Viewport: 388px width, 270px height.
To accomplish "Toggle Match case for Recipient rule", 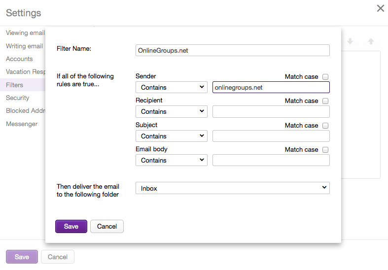I will click(x=325, y=101).
